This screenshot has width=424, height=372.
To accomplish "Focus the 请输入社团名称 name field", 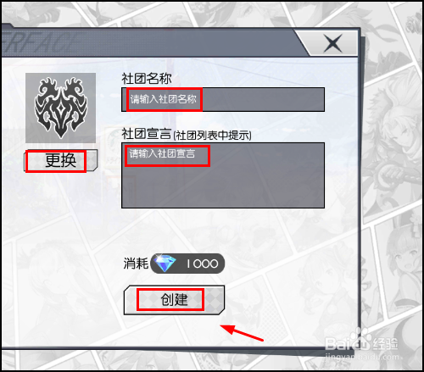I will 223,99.
